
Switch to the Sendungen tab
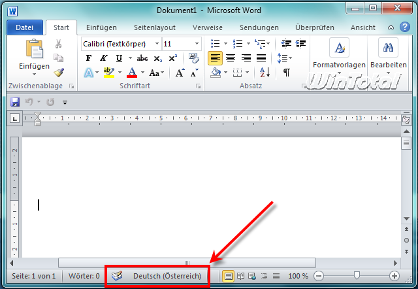point(259,27)
